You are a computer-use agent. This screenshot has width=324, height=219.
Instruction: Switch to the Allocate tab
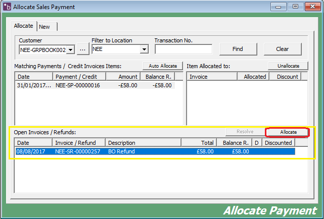pos(24,26)
